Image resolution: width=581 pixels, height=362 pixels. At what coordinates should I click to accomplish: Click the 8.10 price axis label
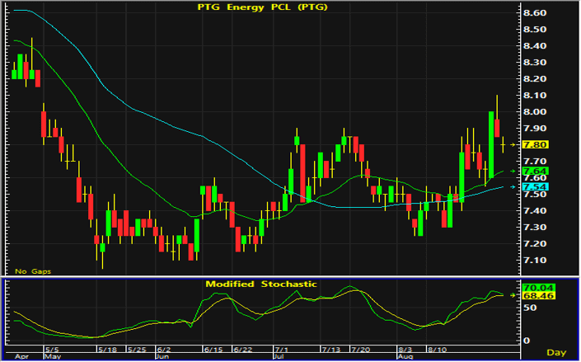pyautogui.click(x=534, y=96)
